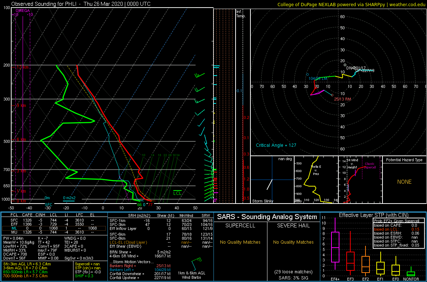This screenshot has height=282, width=427.
Task: Click the MidRH = 33% value
Action: click(15, 250)
